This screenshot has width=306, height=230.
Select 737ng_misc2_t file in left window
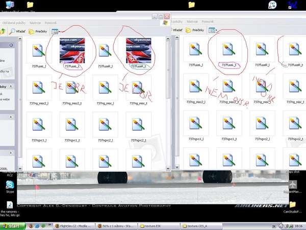[x=72, y=90]
